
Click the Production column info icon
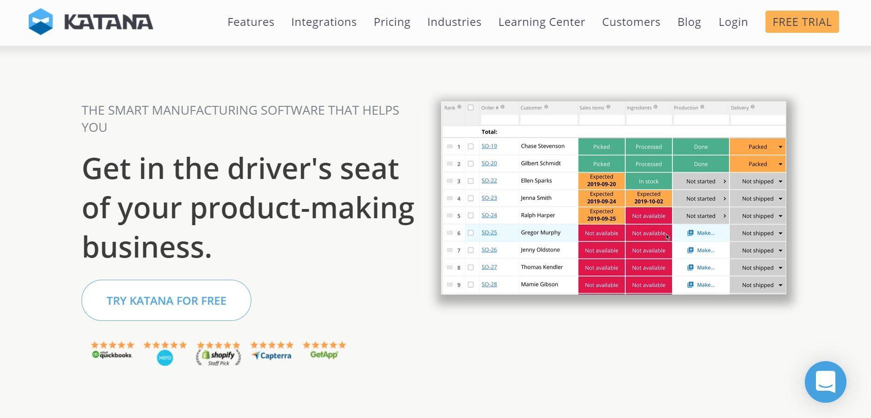click(x=702, y=107)
